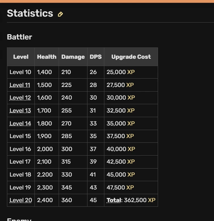
Task: Click XP link after 362,500 total
Action: (152, 200)
